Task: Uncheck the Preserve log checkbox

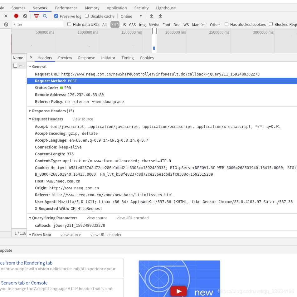Action: click(56, 16)
